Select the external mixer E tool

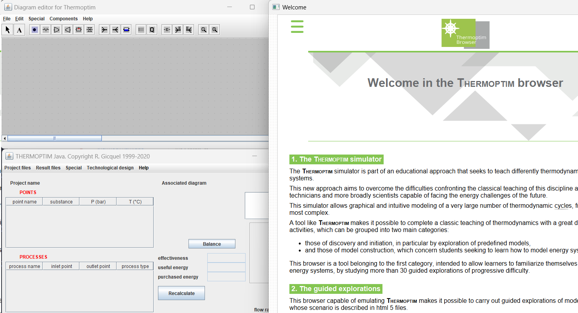pyautogui.click(x=178, y=30)
